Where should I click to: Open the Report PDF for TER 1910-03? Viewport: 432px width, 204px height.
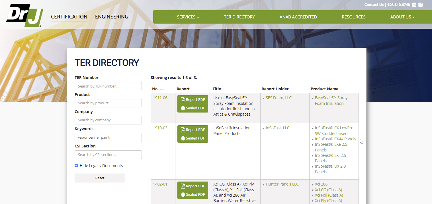[x=193, y=130]
